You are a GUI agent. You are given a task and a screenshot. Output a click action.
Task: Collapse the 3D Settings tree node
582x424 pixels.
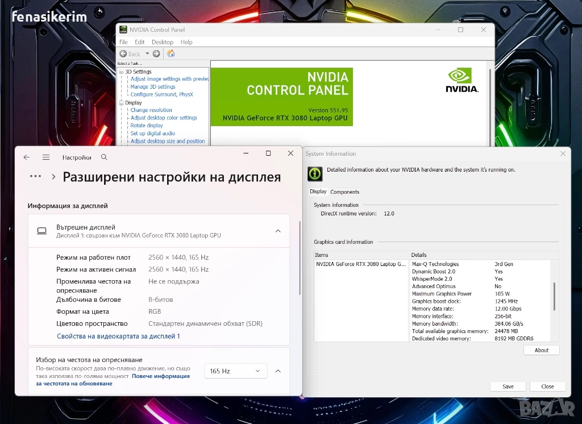click(x=122, y=72)
